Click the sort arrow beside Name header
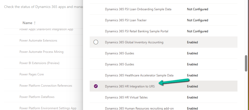Viewport: 249px width, 110px height. click(35, 23)
